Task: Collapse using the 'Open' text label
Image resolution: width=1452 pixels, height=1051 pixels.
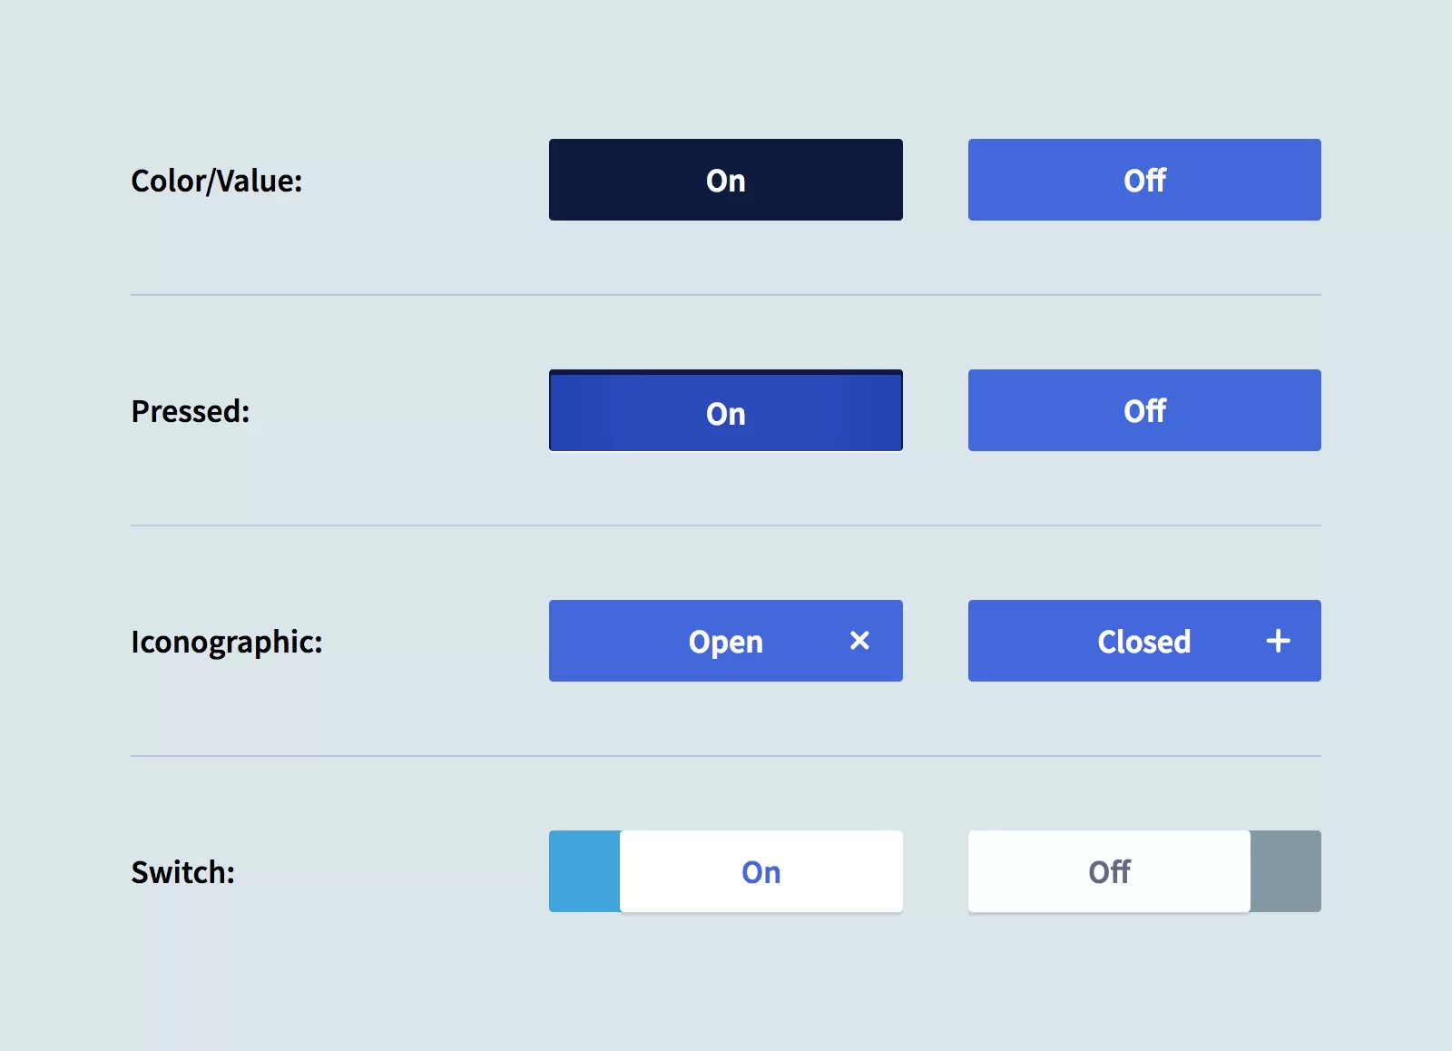Action: coord(725,642)
